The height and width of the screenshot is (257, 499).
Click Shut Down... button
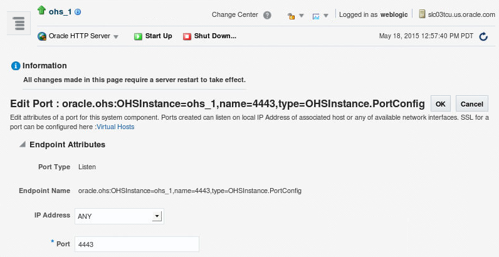point(215,36)
